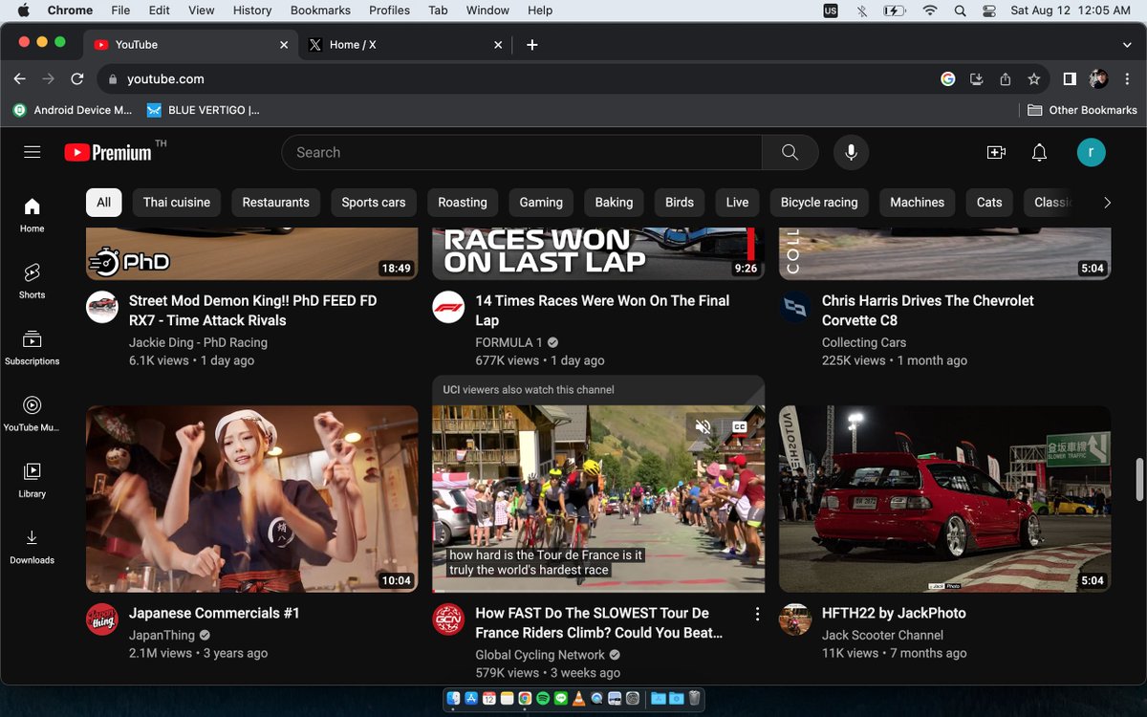Toggle Chrome side panel
Screen dimensions: 1147x717
point(1070,79)
